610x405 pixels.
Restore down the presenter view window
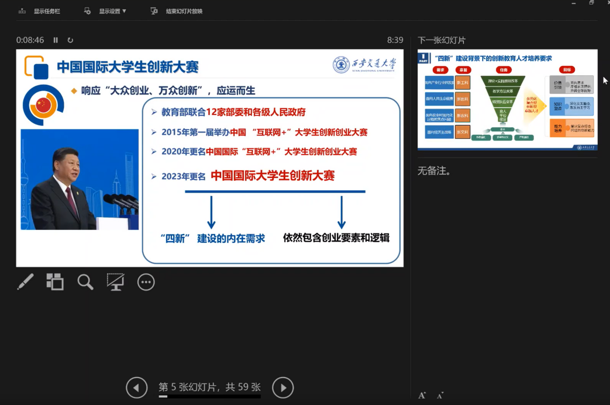click(591, 3)
